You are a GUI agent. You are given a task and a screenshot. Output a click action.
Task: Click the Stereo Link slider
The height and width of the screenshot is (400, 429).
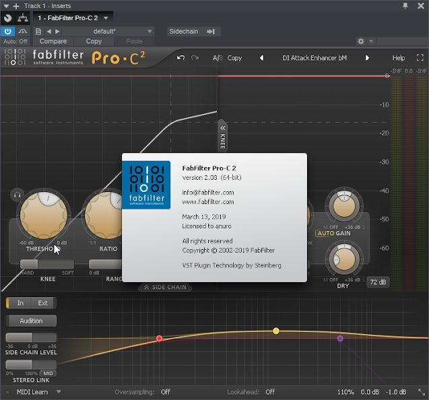coord(31,364)
